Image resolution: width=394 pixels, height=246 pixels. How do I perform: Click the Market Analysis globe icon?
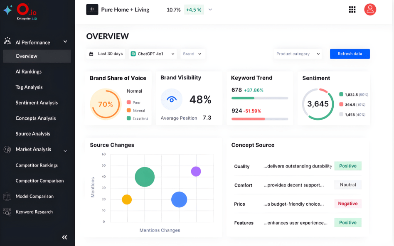coord(7,150)
